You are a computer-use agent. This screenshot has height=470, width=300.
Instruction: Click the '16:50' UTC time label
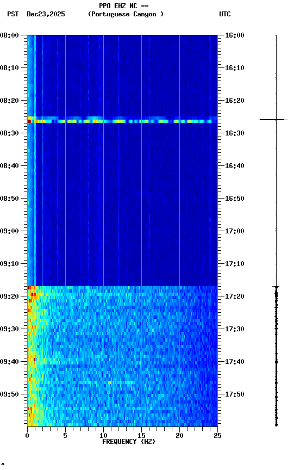tap(235, 199)
